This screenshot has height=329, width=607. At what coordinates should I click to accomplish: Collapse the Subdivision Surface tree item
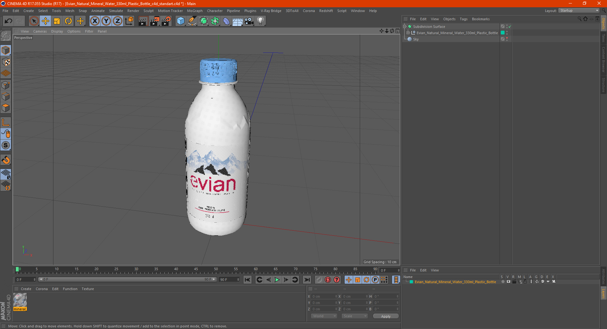405,27
